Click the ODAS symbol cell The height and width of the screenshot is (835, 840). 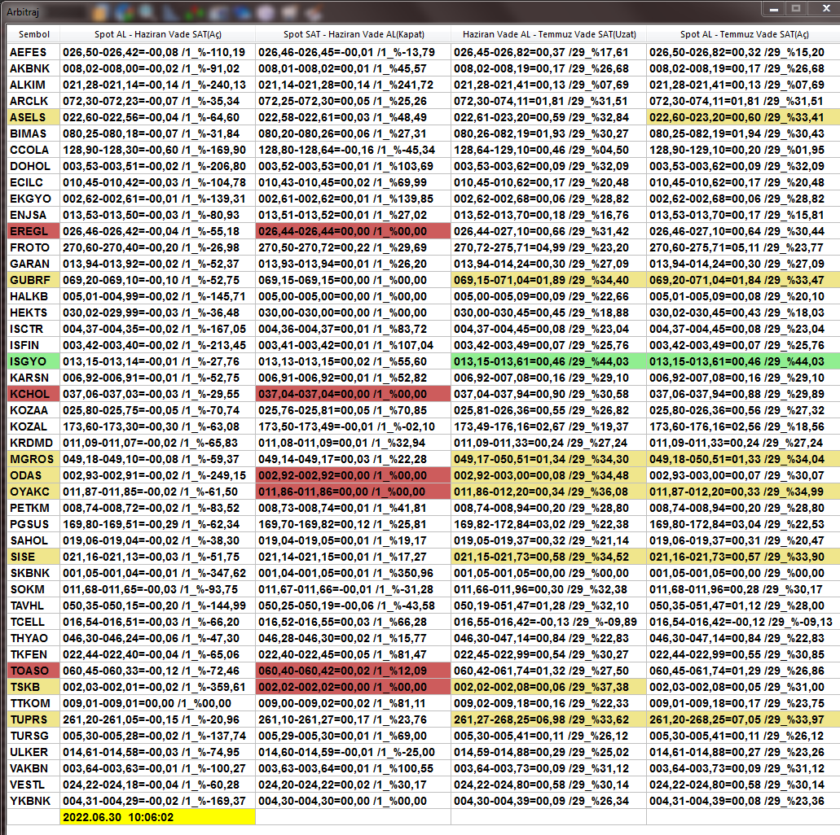(x=33, y=475)
